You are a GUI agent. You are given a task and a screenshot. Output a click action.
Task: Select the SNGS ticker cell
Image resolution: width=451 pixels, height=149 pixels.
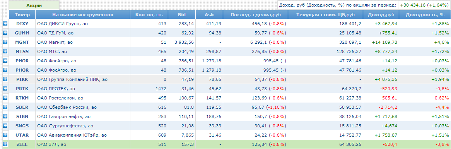coord(22,126)
